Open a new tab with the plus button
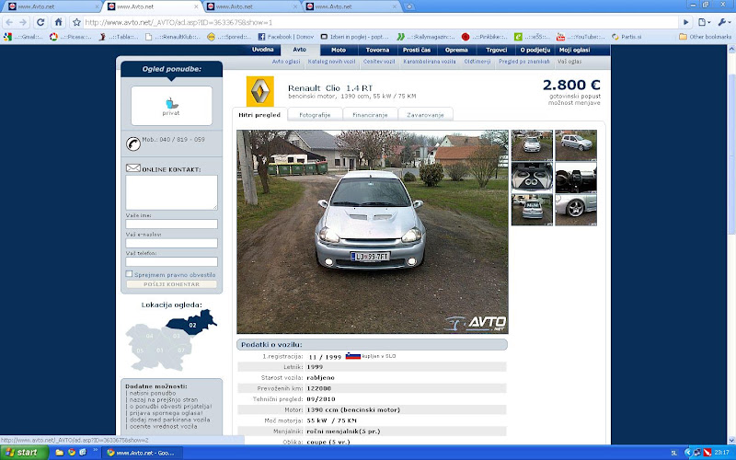Viewport: 736px width, 460px height. [409, 6]
